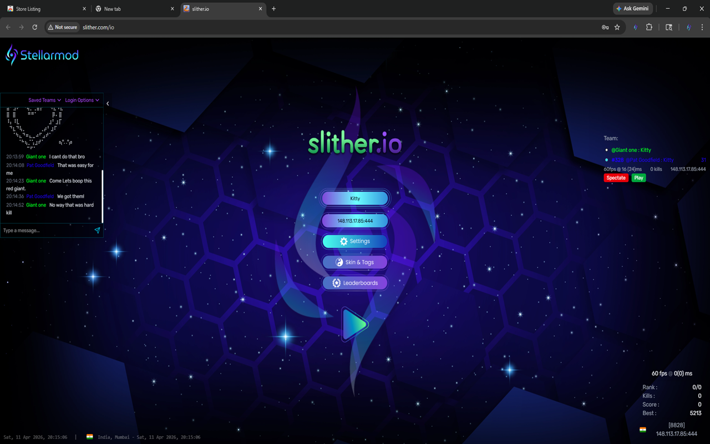Click the slither.io title logo
Image resolution: width=710 pixels, height=444 pixels.
click(x=355, y=144)
